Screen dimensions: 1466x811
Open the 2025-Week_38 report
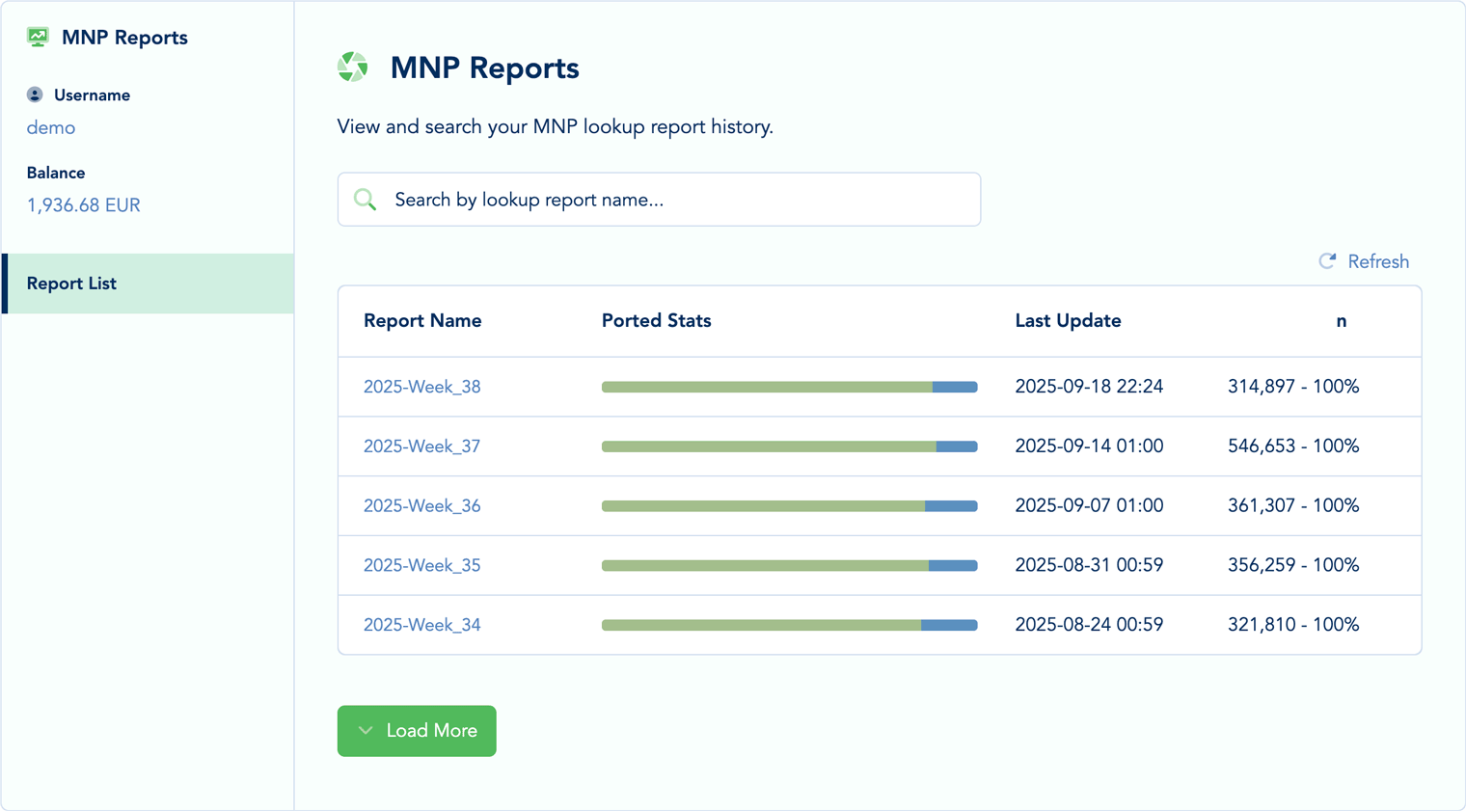point(421,387)
